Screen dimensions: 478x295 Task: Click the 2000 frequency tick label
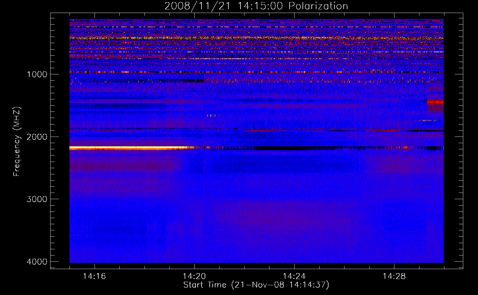[37, 137]
